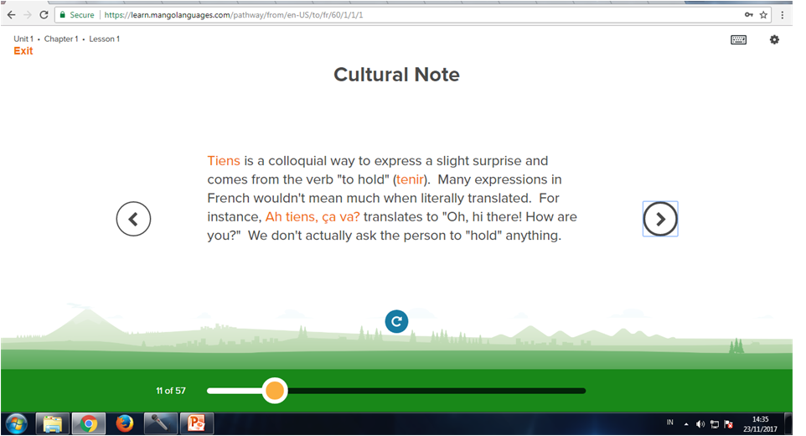Click the Secure padlock site info

(77, 15)
